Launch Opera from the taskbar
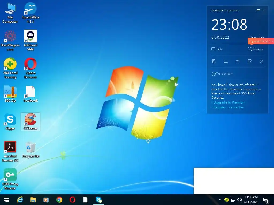The width and height of the screenshot is (274, 205). (72, 200)
